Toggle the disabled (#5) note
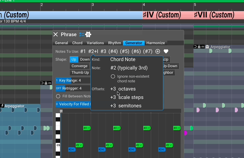 pyautogui.click(x=125, y=51)
